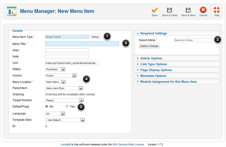Click into the Alias input field
226x147 pixels.
pos(67,50)
